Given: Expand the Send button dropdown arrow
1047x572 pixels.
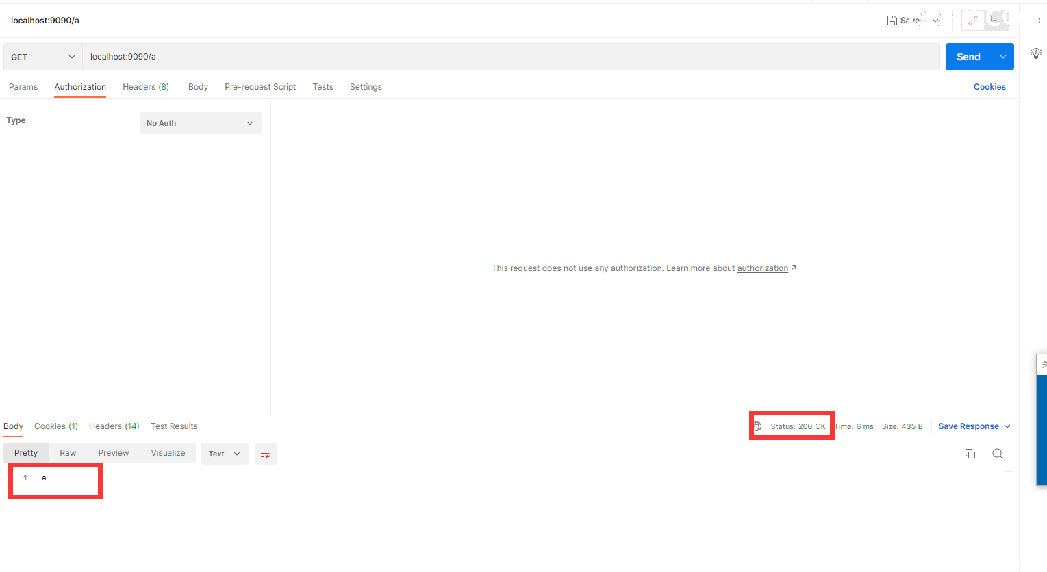Looking at the screenshot, I should coord(1003,57).
